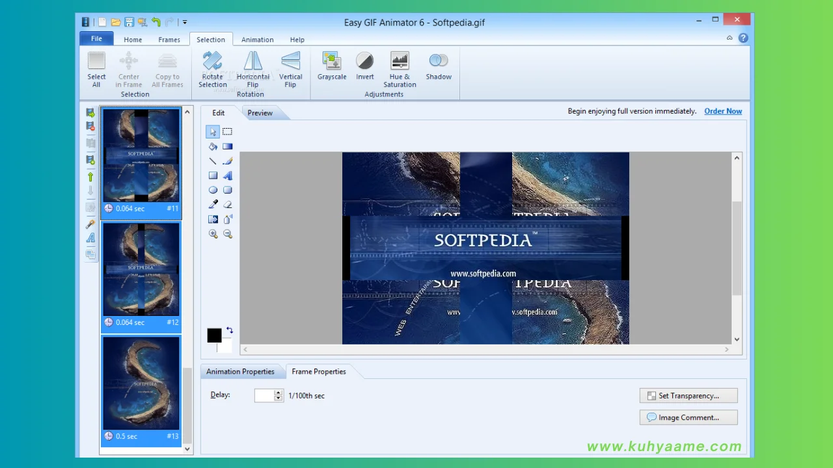The width and height of the screenshot is (833, 468).
Task: Switch to the Animation ribbon tab
Action: [x=258, y=40]
